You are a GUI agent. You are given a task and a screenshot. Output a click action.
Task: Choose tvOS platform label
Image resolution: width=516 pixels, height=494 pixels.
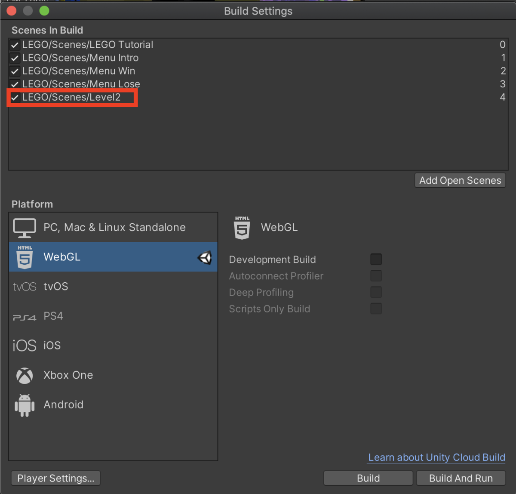tap(56, 287)
